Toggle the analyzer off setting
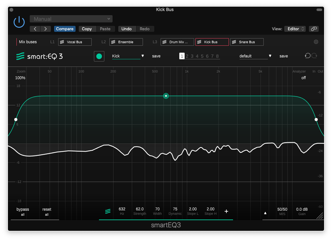The width and height of the screenshot is (332, 240). pos(304,78)
